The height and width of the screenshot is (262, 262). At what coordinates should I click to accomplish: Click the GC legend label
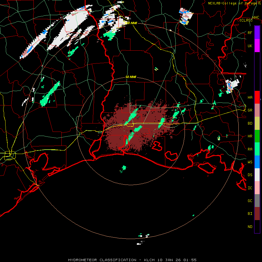(250, 201)
